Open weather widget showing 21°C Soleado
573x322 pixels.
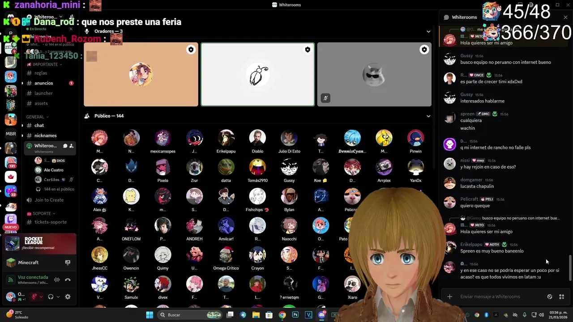(18, 314)
